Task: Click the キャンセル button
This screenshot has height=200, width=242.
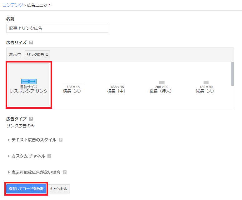Action: click(59, 189)
